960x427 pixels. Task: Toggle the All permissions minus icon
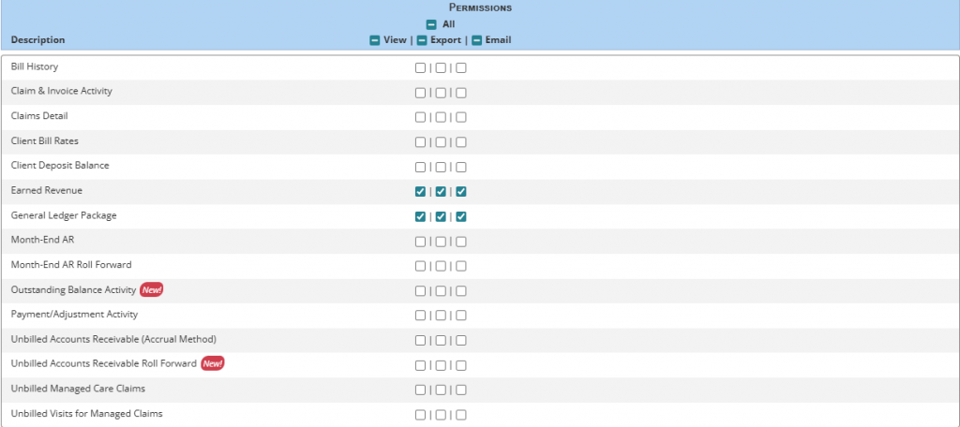tap(431, 24)
